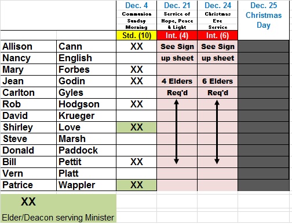Click the double arrow in Dec. 24 column
The height and width of the screenshot is (224, 292).
click(x=217, y=132)
